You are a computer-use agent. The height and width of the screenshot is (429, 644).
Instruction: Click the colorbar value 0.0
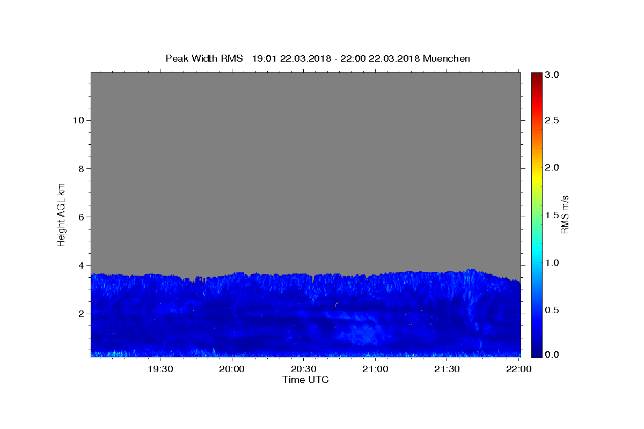click(x=552, y=354)
